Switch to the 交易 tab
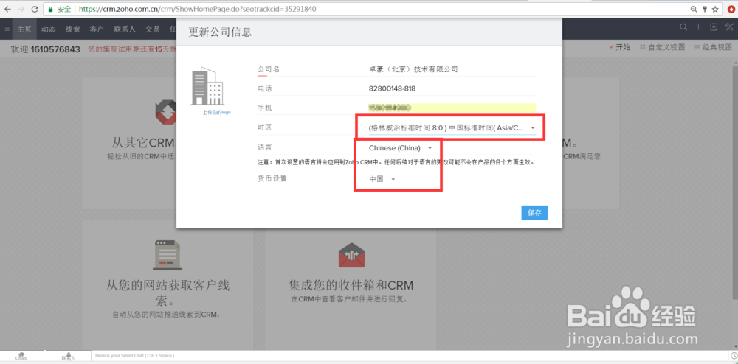Viewport: 738px width, 364px height. 153,29
